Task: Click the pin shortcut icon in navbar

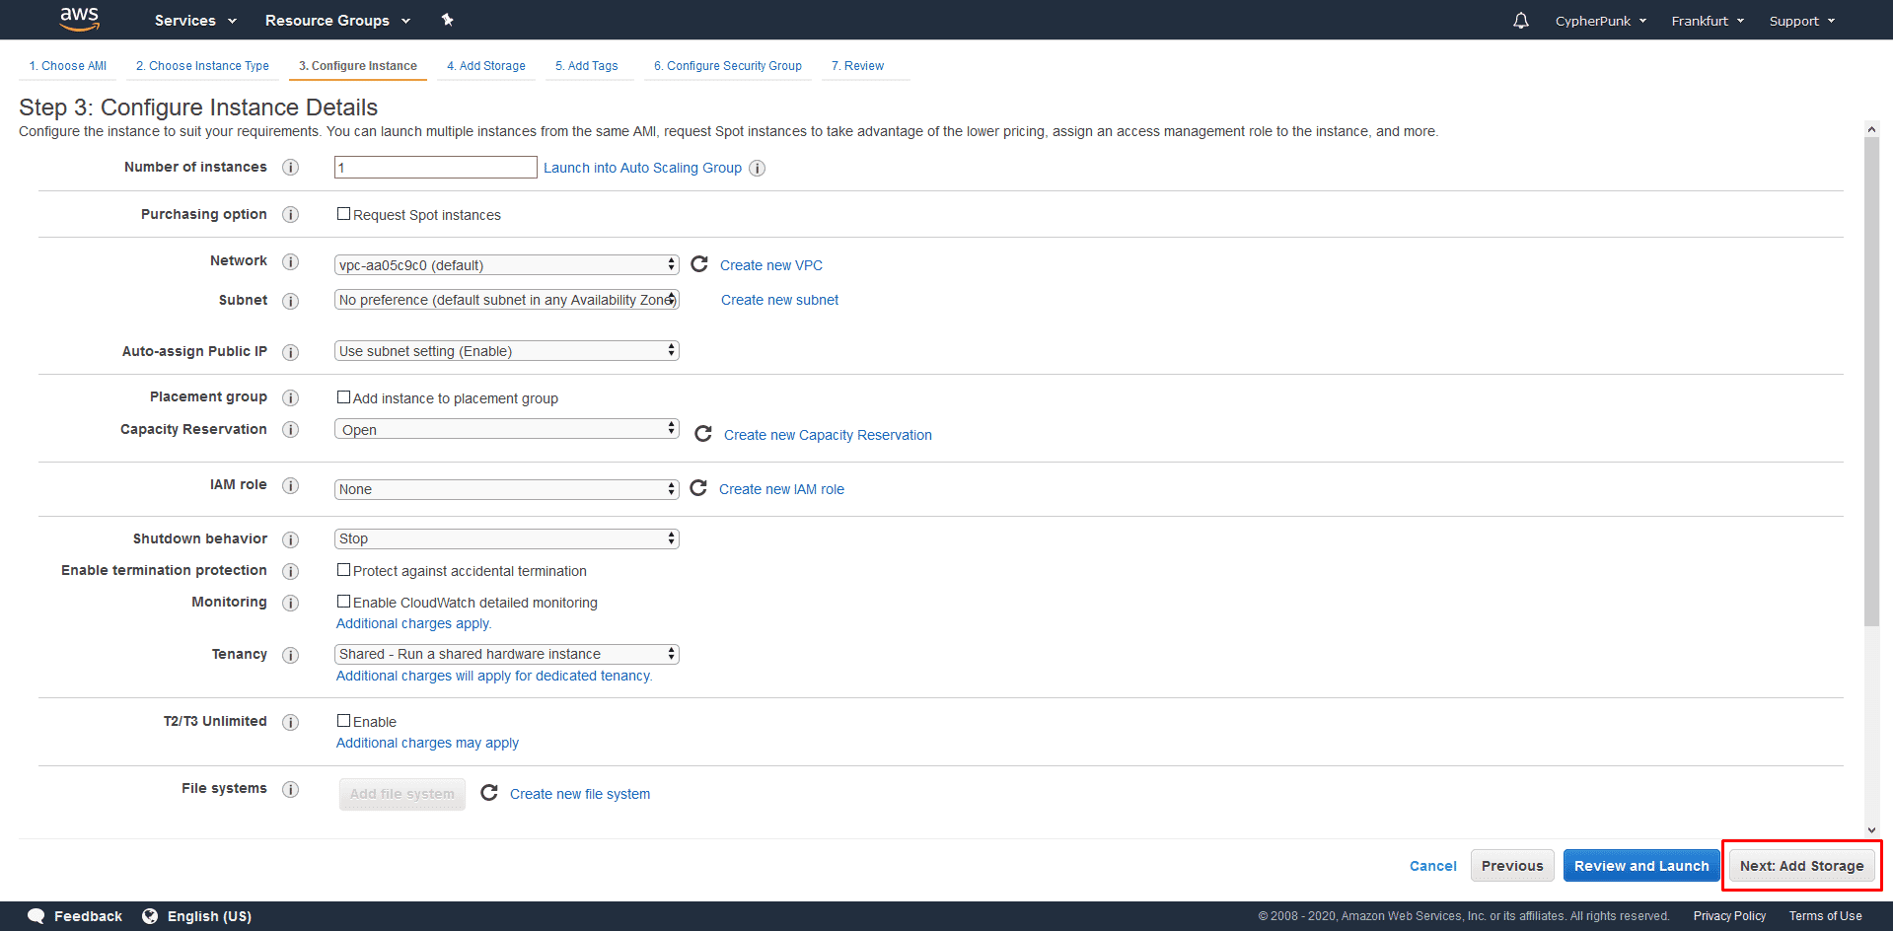Action: pyautogui.click(x=447, y=20)
